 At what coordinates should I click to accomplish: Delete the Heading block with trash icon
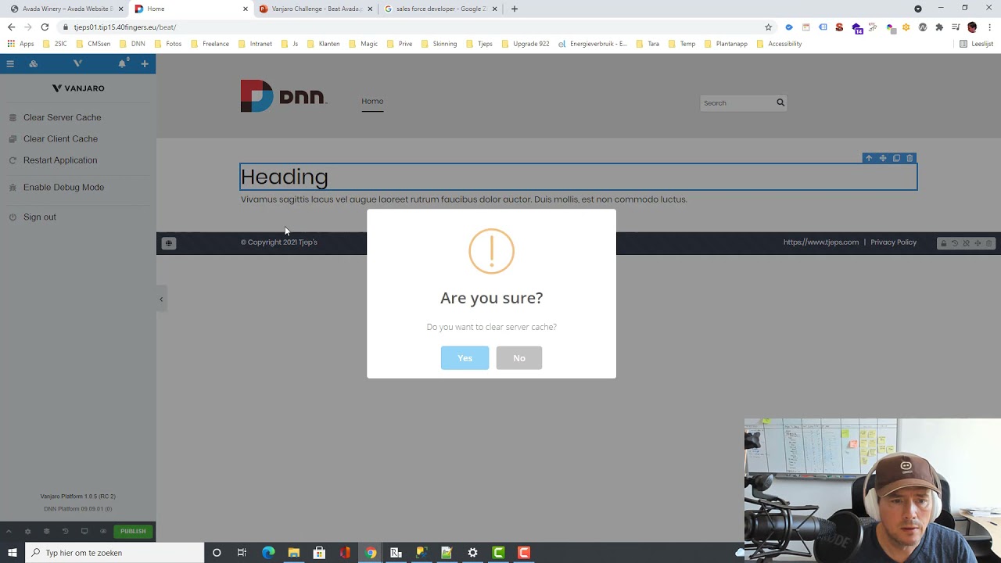tap(910, 158)
